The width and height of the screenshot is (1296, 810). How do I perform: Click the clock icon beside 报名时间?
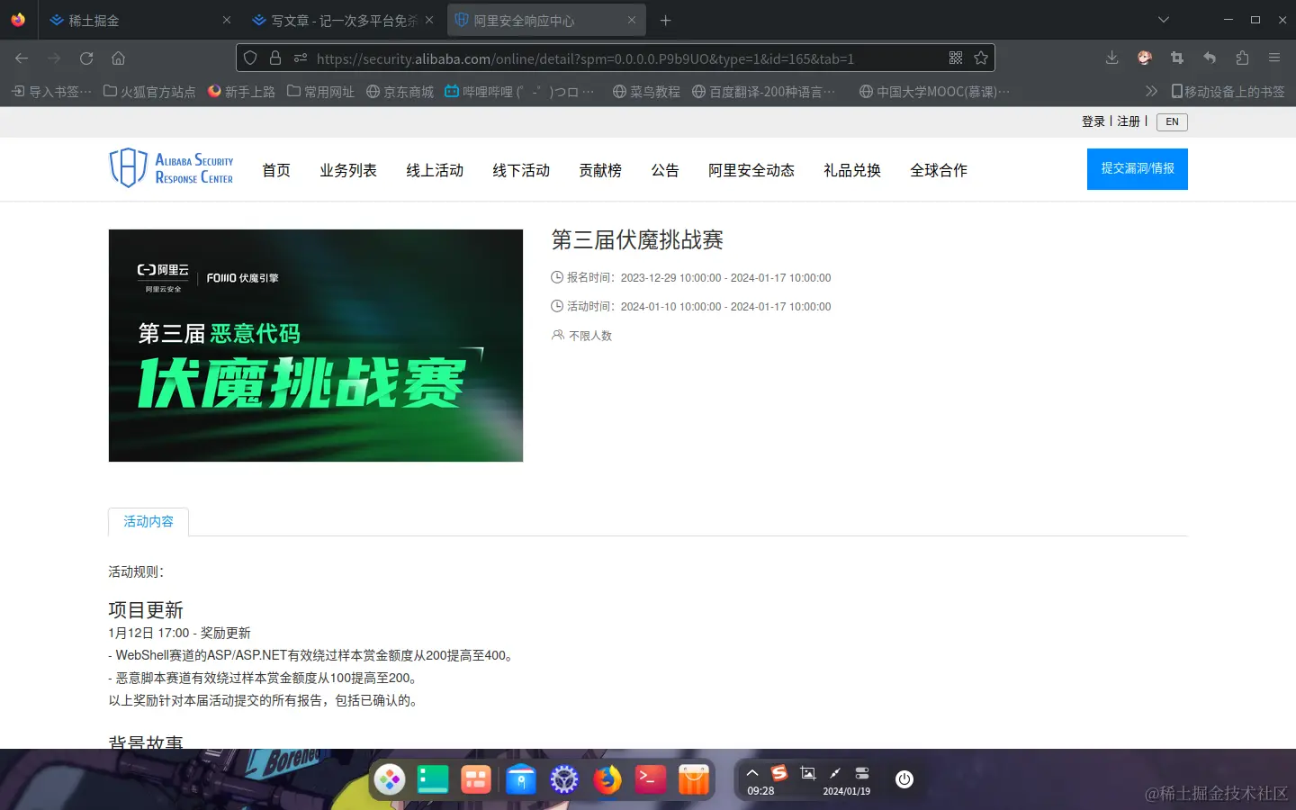[557, 278]
